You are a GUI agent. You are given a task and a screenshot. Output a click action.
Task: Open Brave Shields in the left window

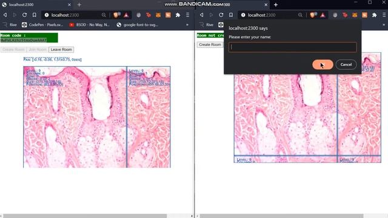point(116,15)
